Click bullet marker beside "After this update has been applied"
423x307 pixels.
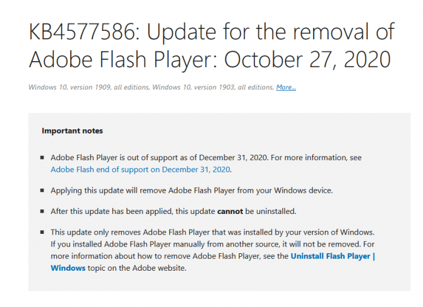(x=42, y=212)
